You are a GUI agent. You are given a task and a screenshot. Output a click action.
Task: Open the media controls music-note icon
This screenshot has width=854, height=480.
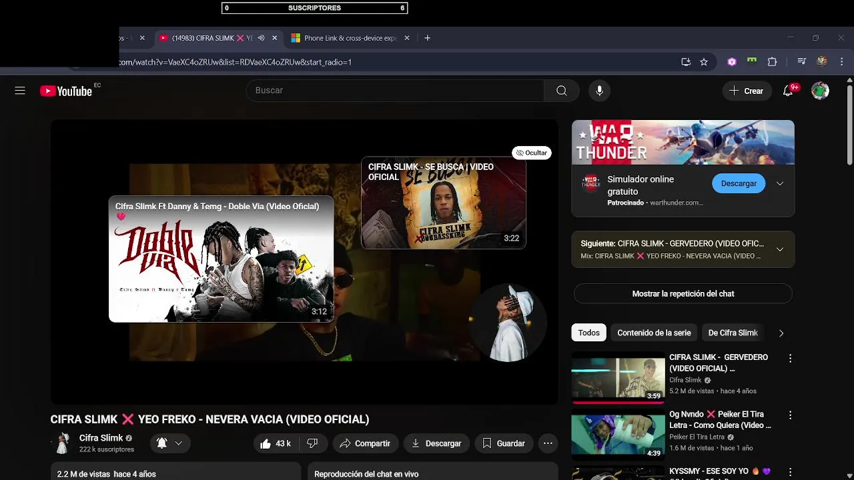[x=801, y=62]
